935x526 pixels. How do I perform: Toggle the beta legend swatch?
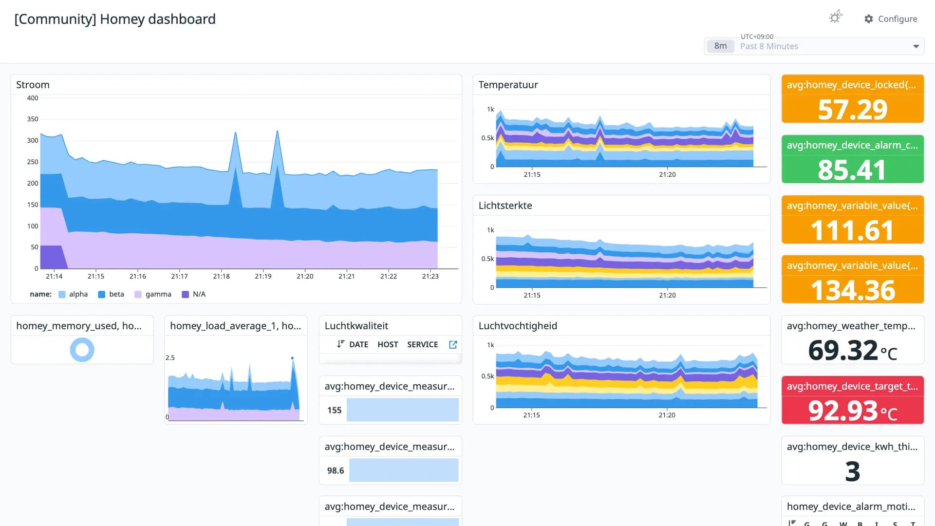(102, 294)
